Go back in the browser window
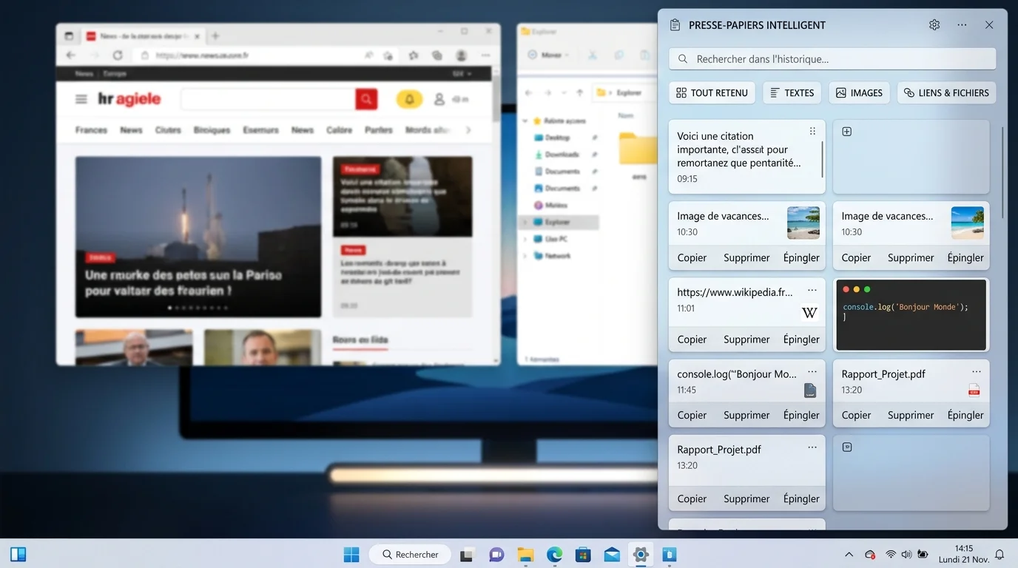 [x=71, y=55]
